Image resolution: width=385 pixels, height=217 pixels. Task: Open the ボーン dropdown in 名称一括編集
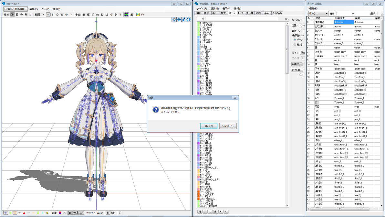[x=318, y=14]
